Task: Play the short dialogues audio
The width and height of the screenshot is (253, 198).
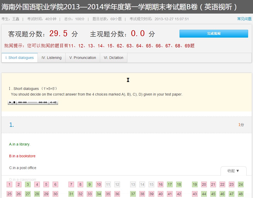Action: (x=10, y=102)
